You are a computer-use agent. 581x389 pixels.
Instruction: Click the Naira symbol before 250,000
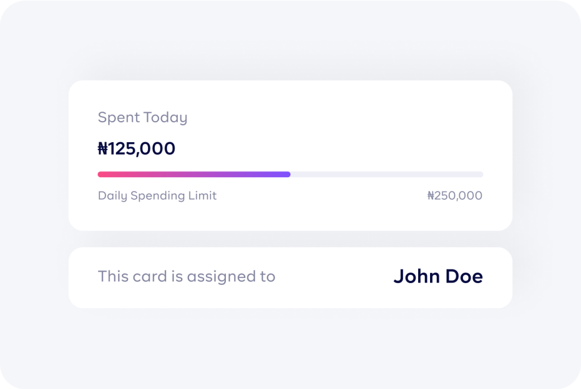[430, 196]
